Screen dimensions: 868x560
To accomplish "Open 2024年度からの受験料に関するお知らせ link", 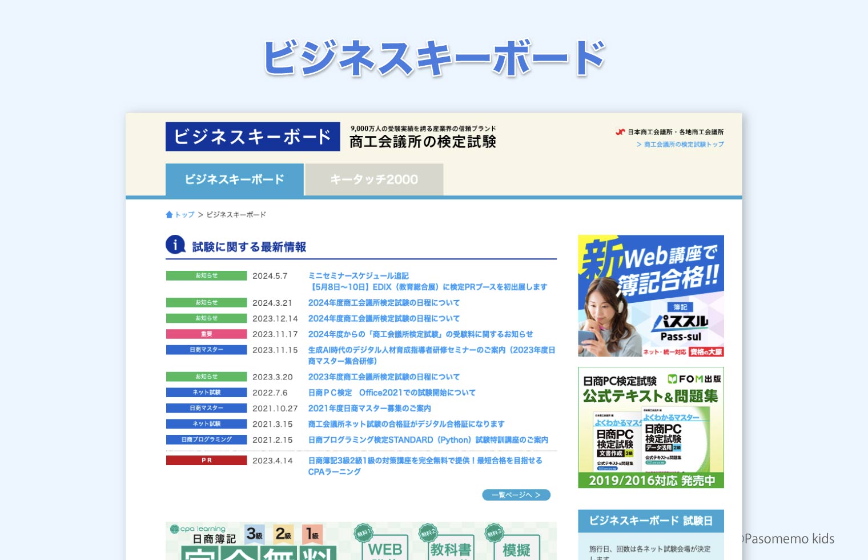I will click(x=420, y=334).
